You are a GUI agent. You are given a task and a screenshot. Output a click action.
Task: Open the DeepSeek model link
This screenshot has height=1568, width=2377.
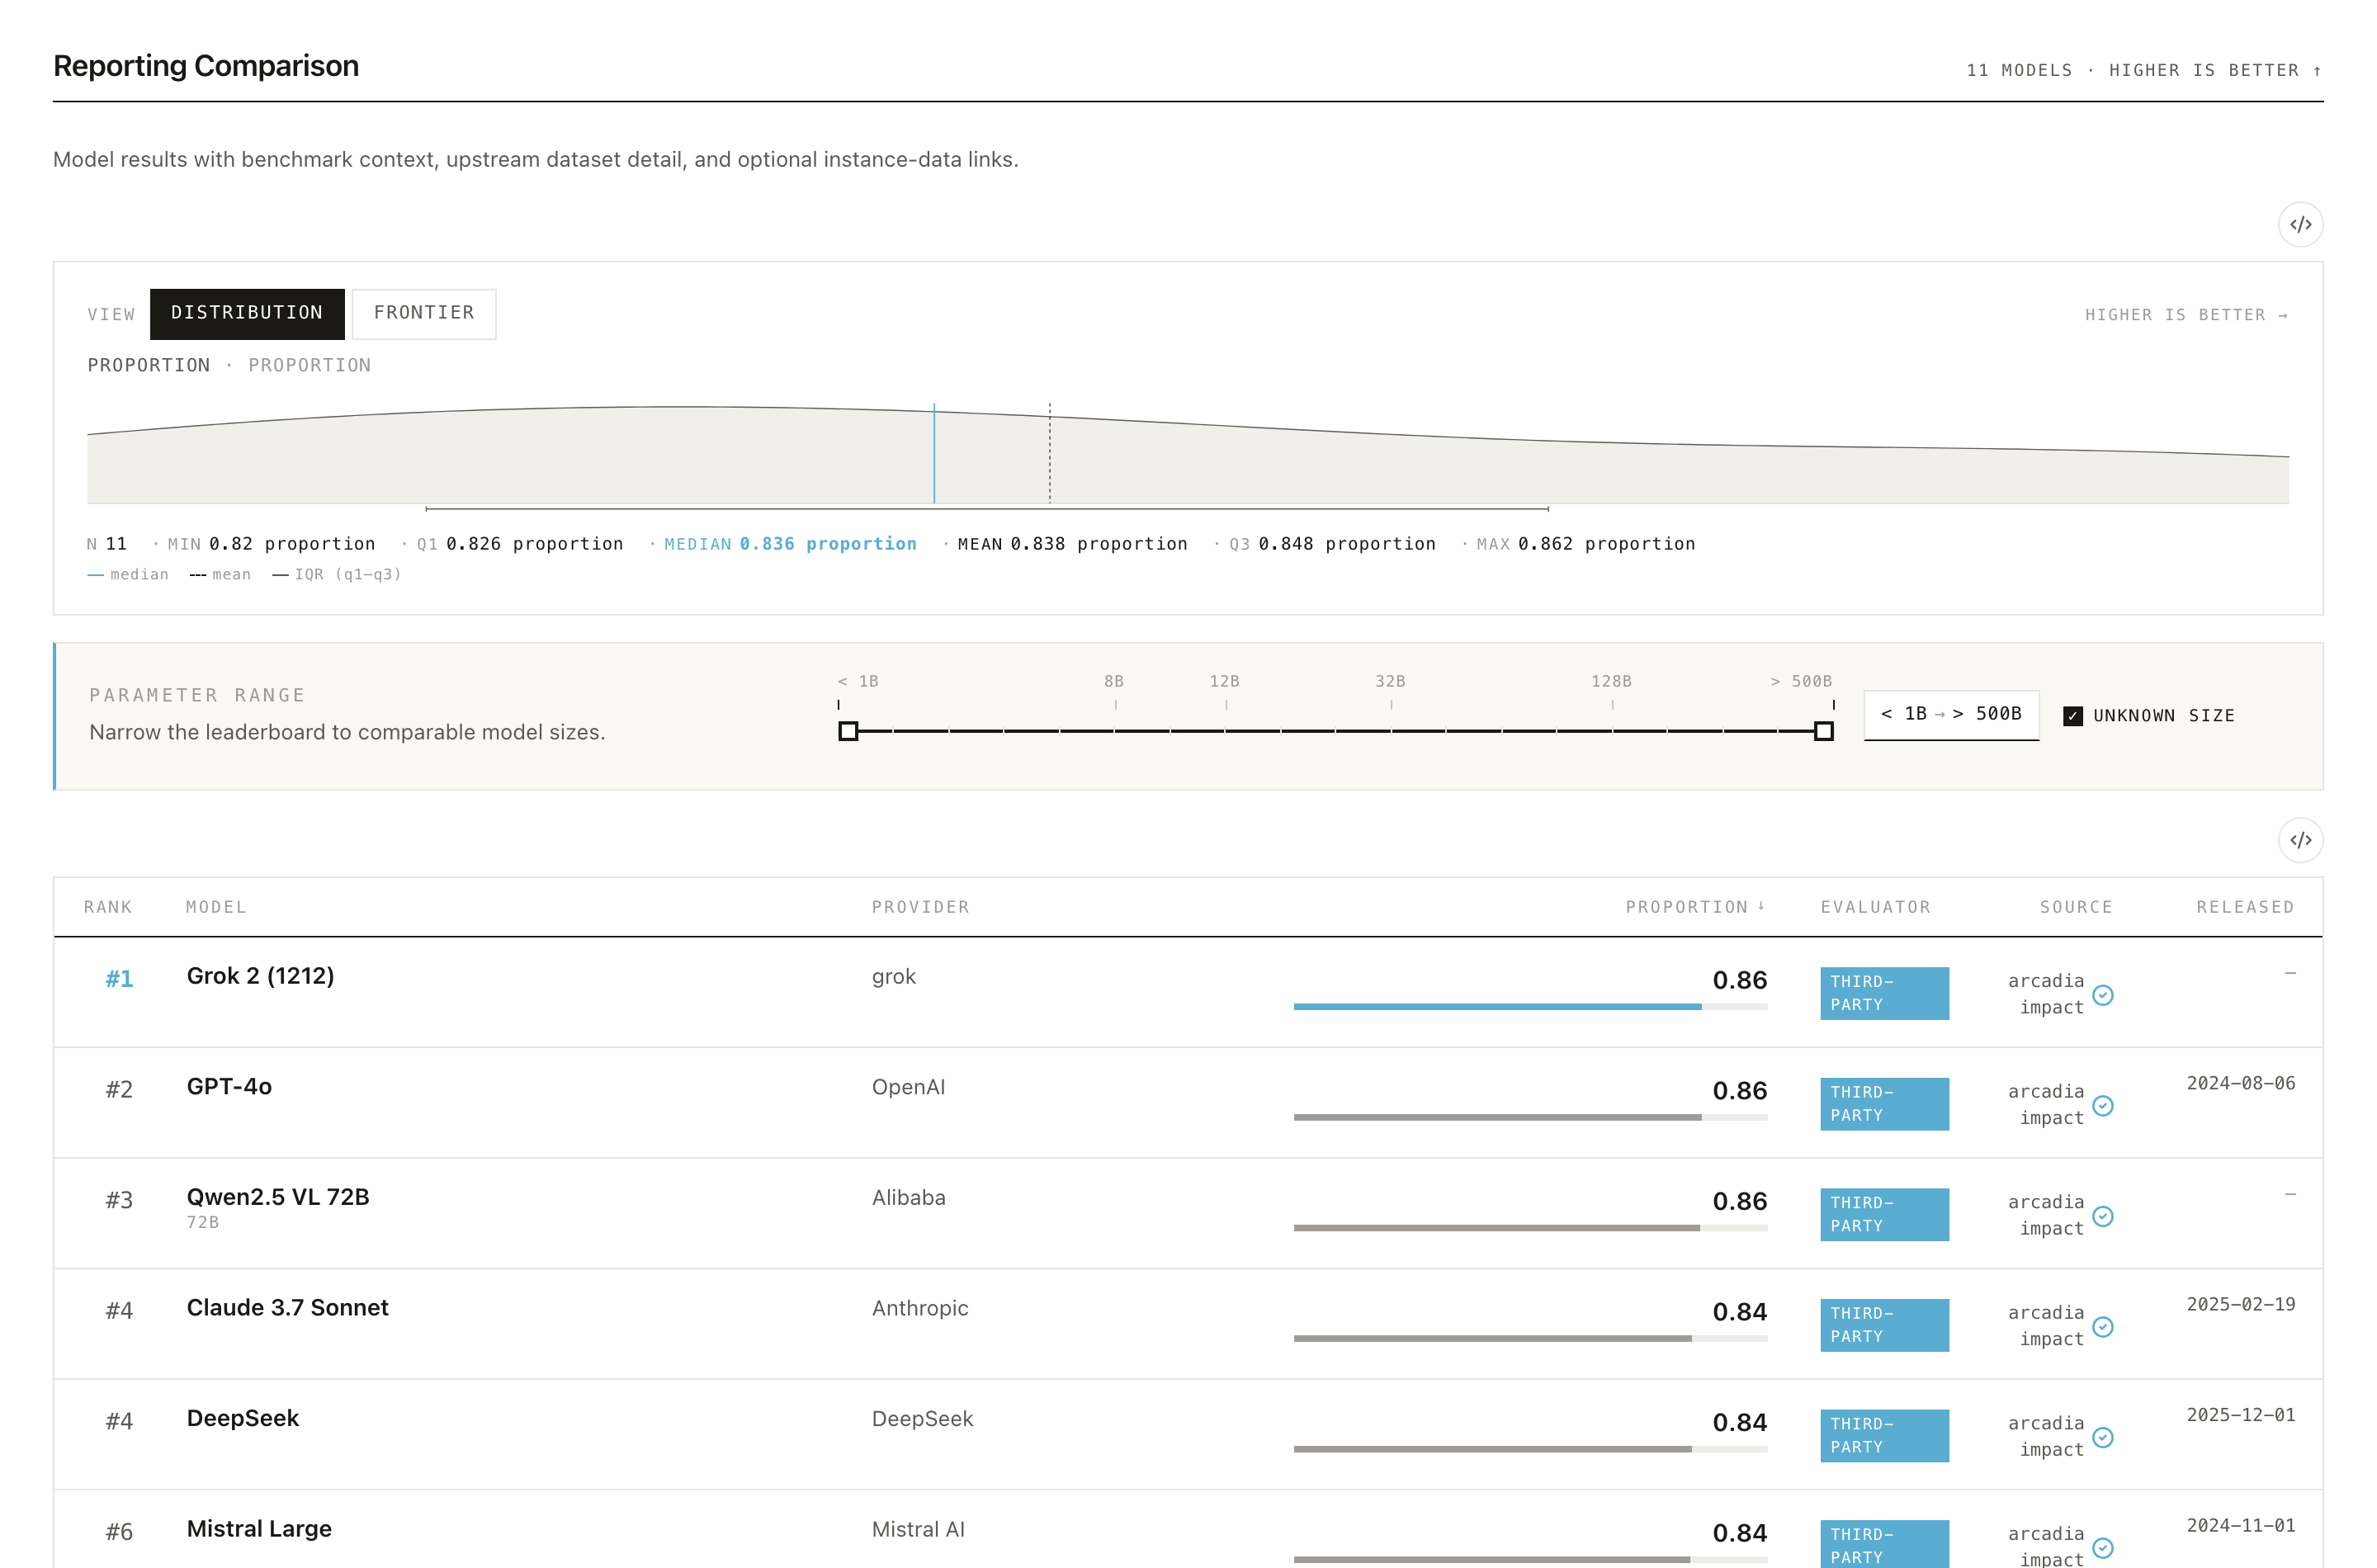243,1419
